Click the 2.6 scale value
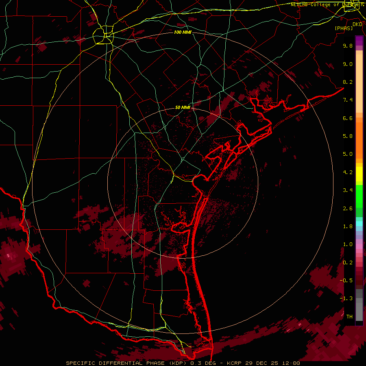 pos(348,209)
